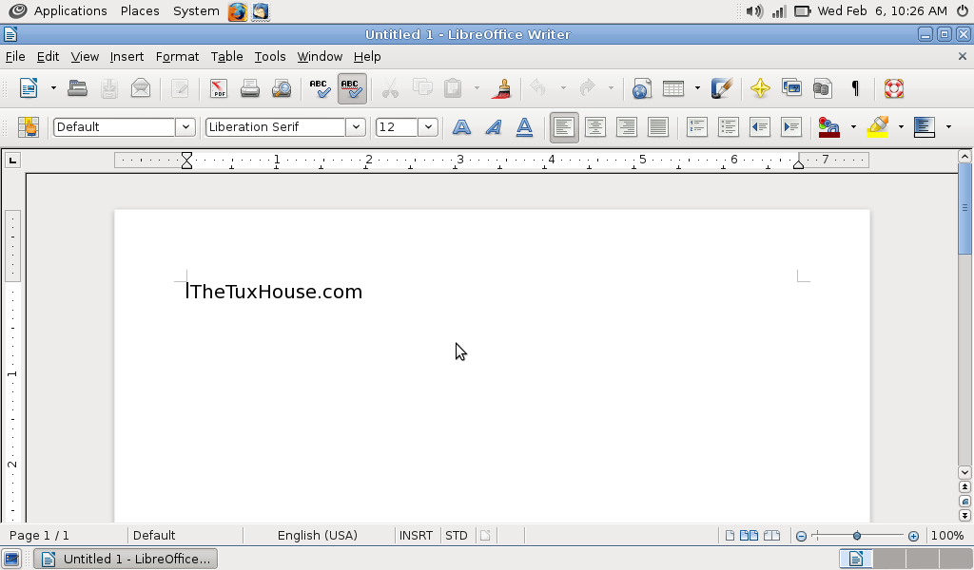Open Styles and Formatting window
This screenshot has width=974, height=570.
(28, 127)
